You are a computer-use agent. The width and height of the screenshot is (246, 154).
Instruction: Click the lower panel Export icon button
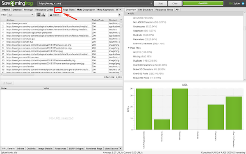(7, 83)
